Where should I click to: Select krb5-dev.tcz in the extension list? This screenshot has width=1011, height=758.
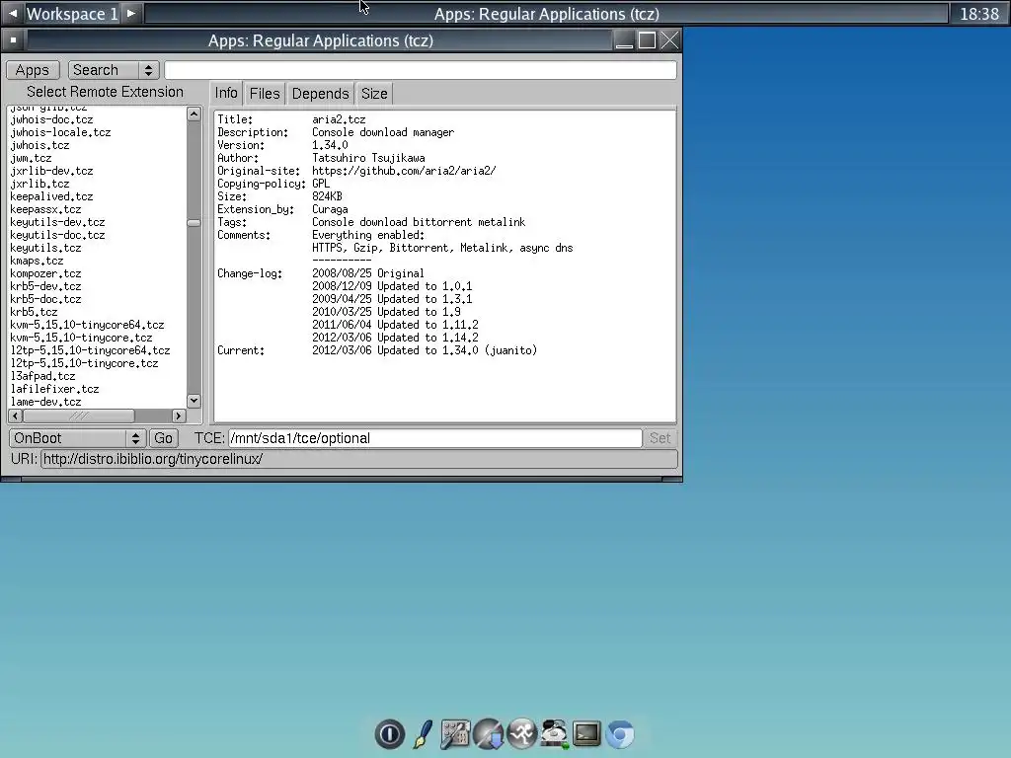coord(45,286)
